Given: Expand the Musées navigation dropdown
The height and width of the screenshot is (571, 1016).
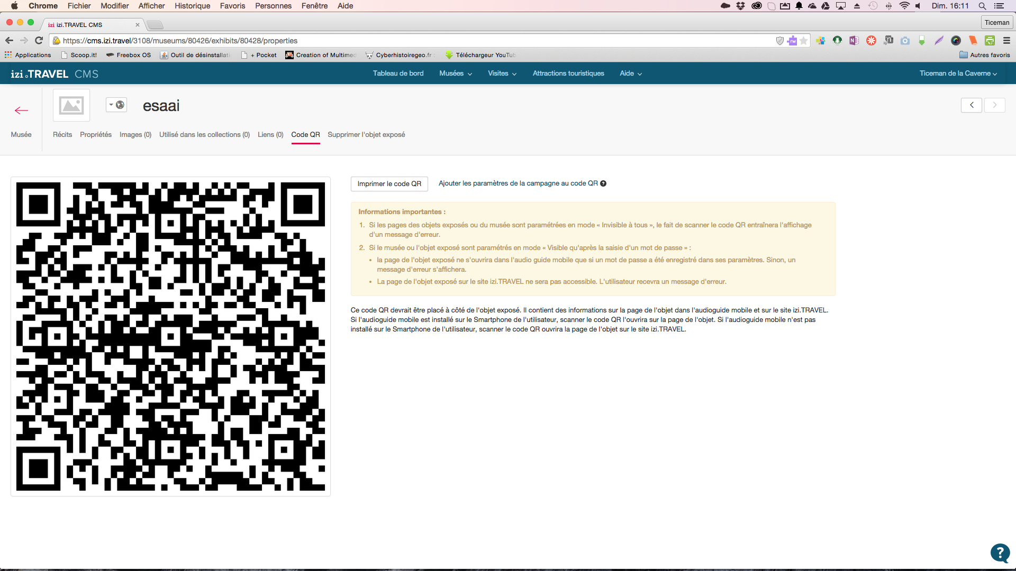Looking at the screenshot, I should coord(456,73).
